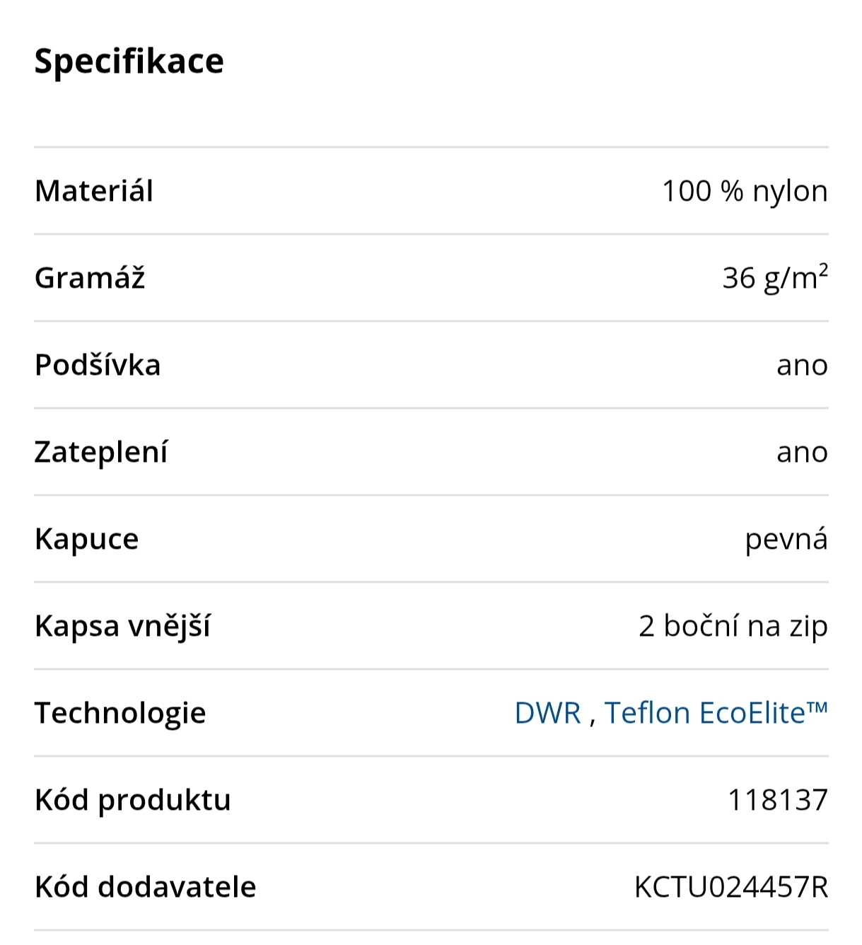Click the Specifikace heading
This screenshot has height=945, width=862.
[129, 61]
